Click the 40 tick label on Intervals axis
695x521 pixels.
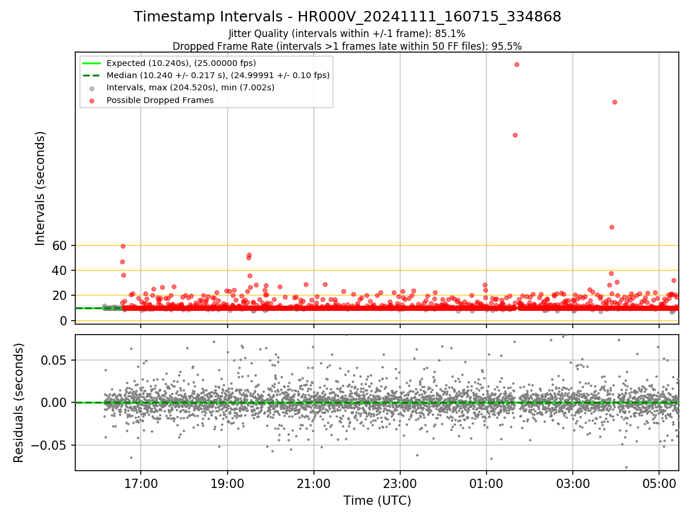[x=60, y=271]
